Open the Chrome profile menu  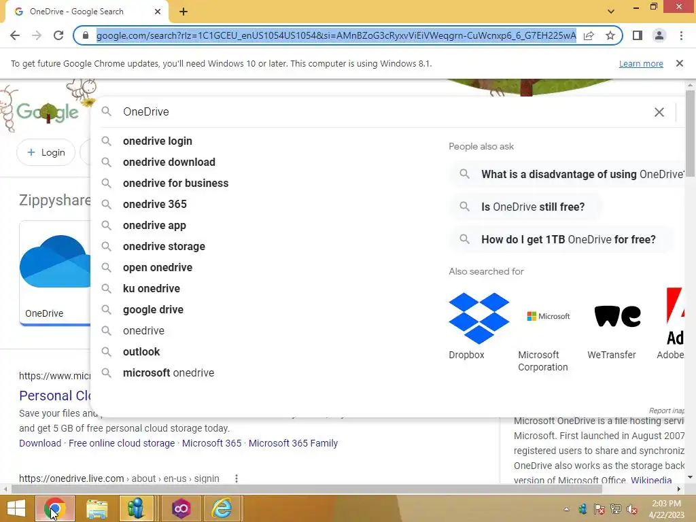[659, 35]
